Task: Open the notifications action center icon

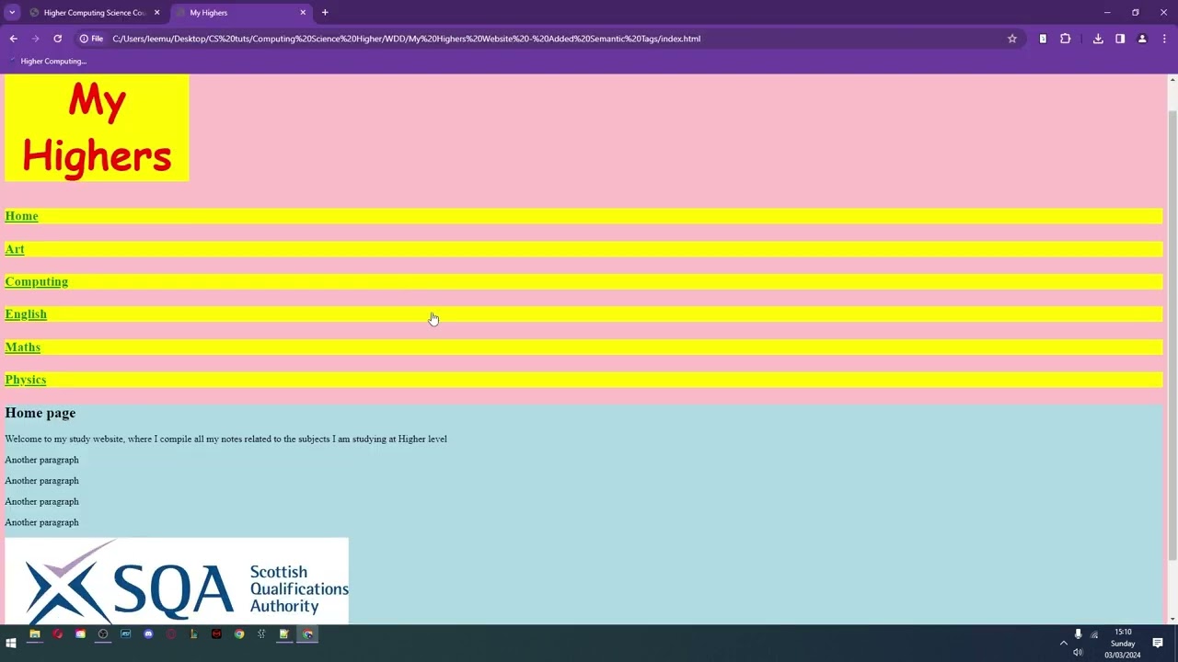Action: pyautogui.click(x=1158, y=643)
